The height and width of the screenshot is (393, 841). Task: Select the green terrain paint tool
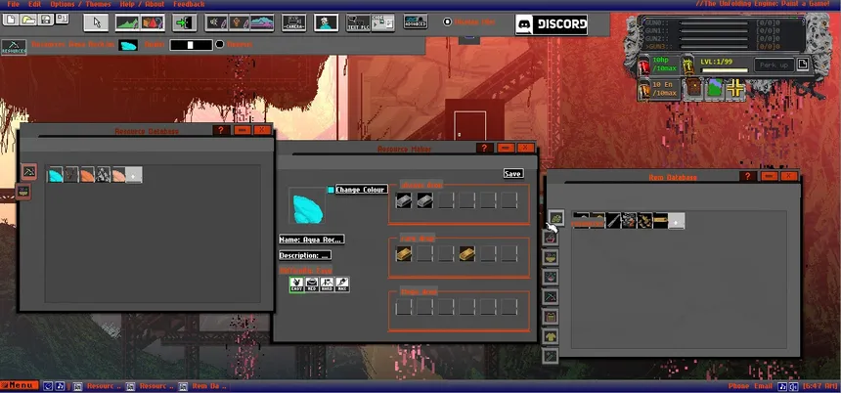pyautogui.click(x=128, y=22)
